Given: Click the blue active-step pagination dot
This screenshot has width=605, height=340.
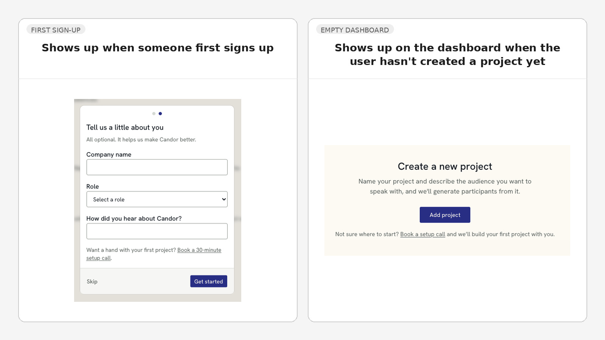Looking at the screenshot, I should click(x=160, y=113).
